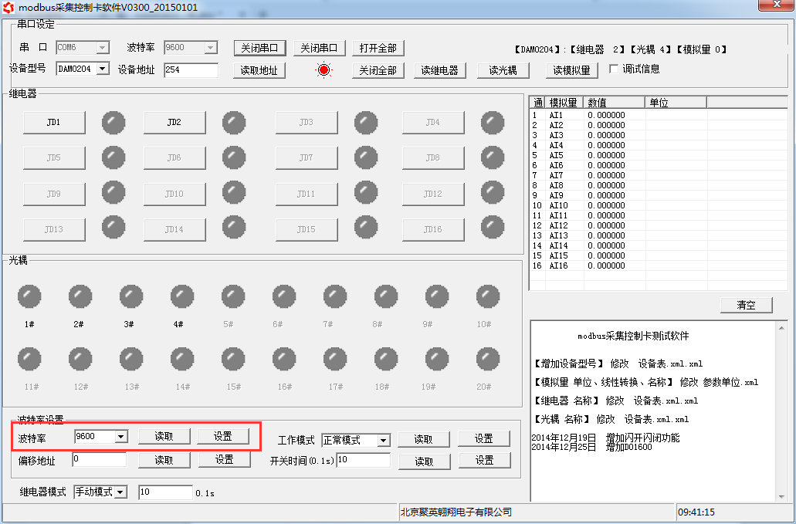This screenshot has width=796, height=524.
Task: Click the 设备地址 input field showing 254
Action: coord(191,70)
